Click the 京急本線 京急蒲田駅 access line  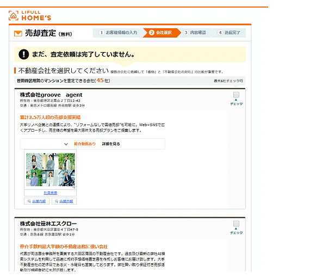click(x=47, y=234)
